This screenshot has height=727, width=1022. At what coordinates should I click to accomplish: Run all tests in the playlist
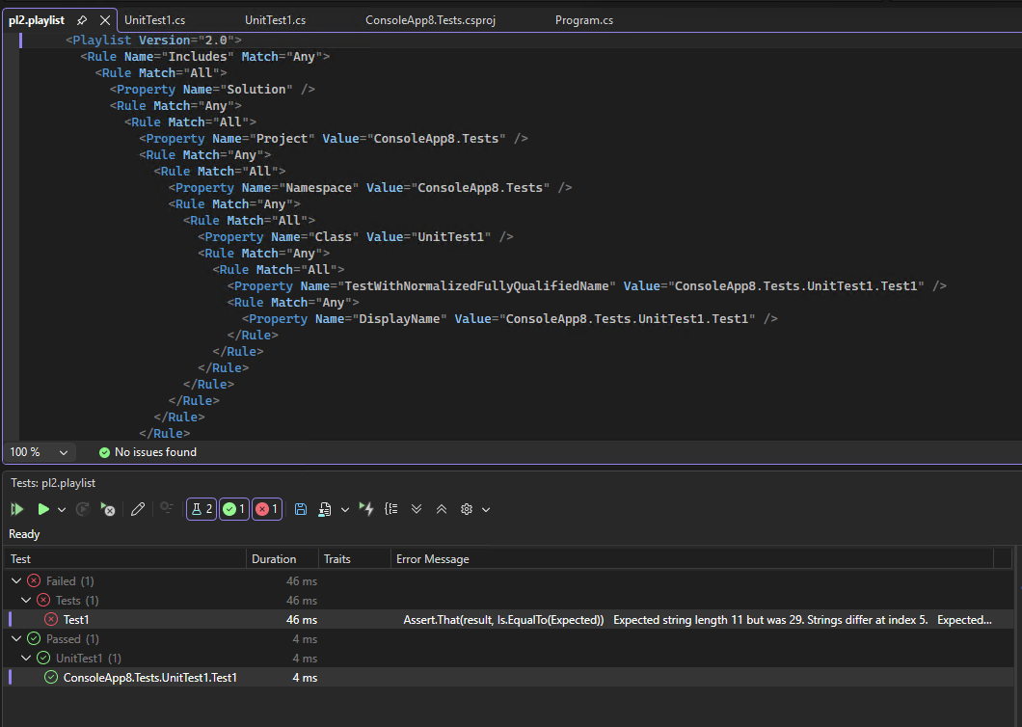[16, 509]
